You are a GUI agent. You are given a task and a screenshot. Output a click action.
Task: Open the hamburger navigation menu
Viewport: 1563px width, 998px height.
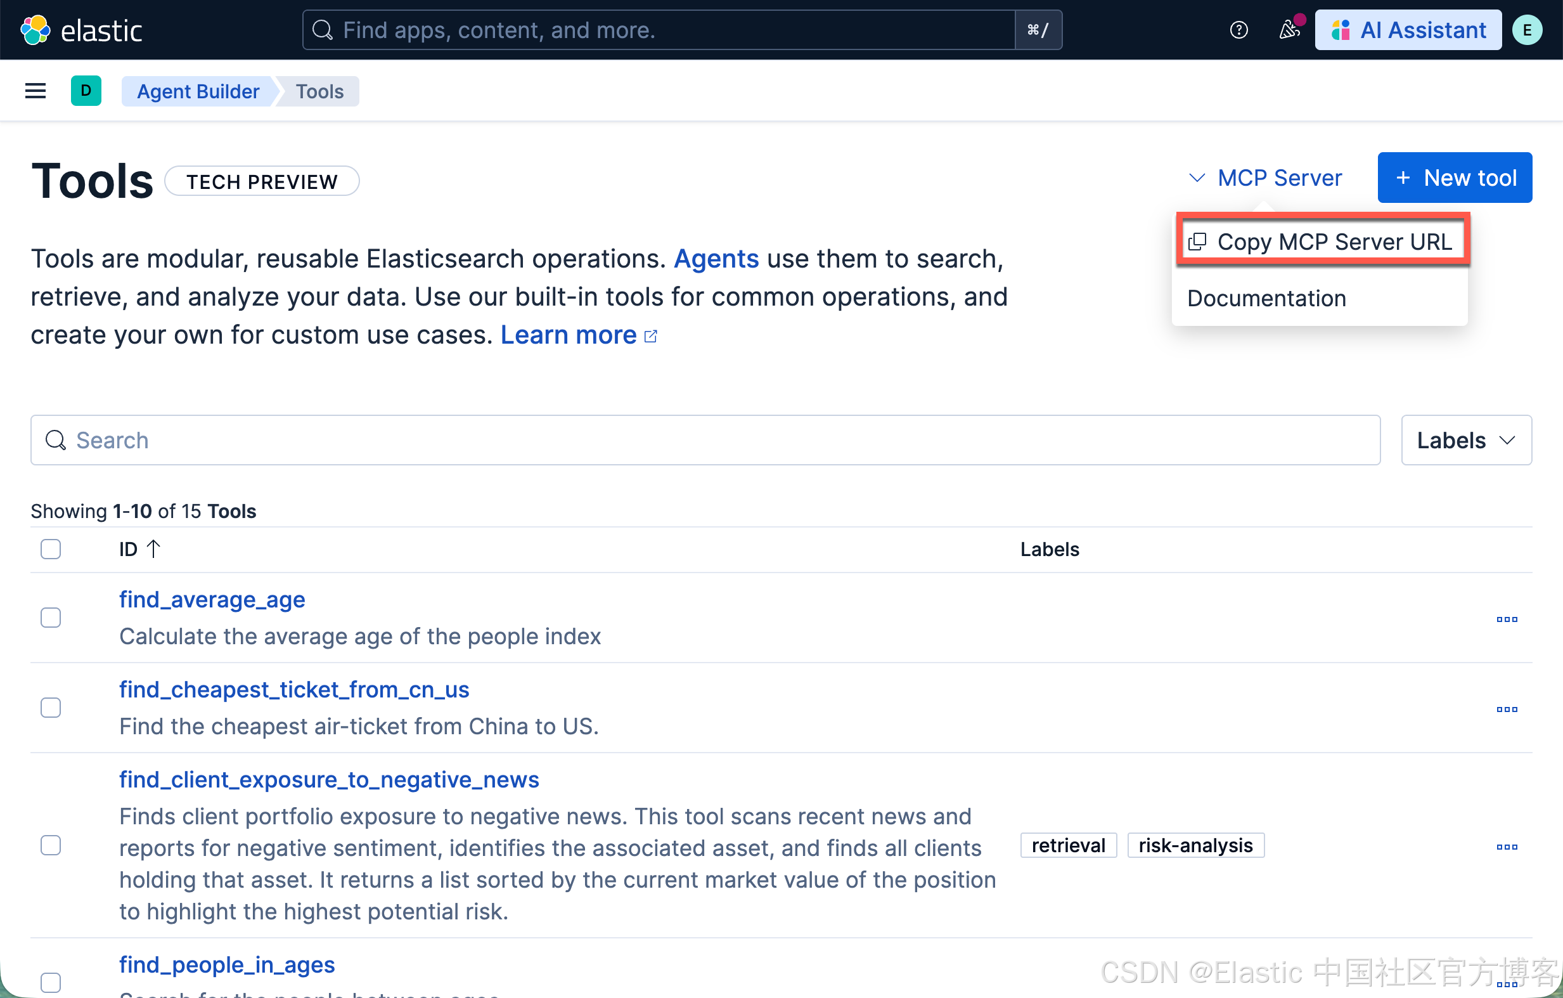click(35, 91)
